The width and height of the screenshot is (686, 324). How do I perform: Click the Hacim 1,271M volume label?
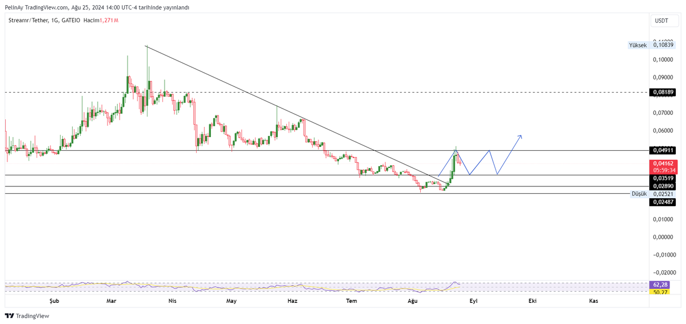click(101, 21)
